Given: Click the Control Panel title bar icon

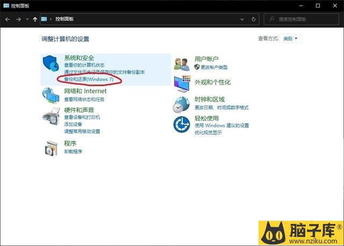Looking at the screenshot, I should pos(6,6).
